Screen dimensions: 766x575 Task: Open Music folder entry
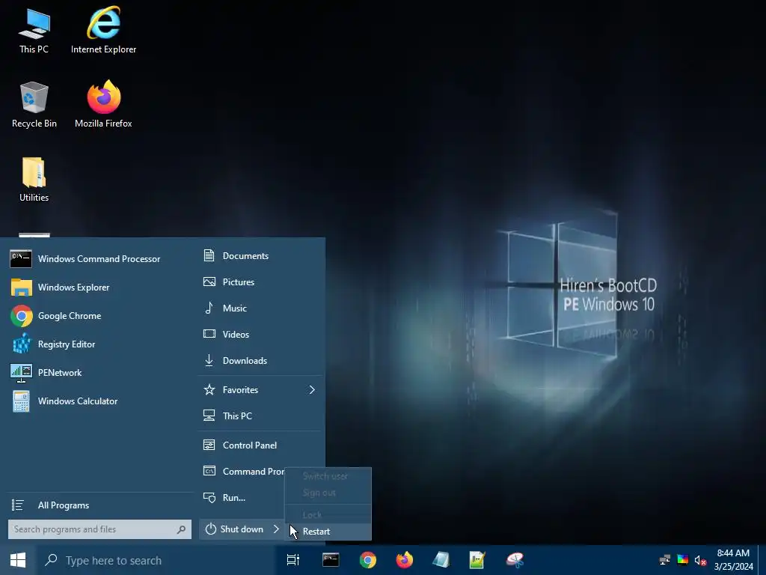pyautogui.click(x=260, y=308)
